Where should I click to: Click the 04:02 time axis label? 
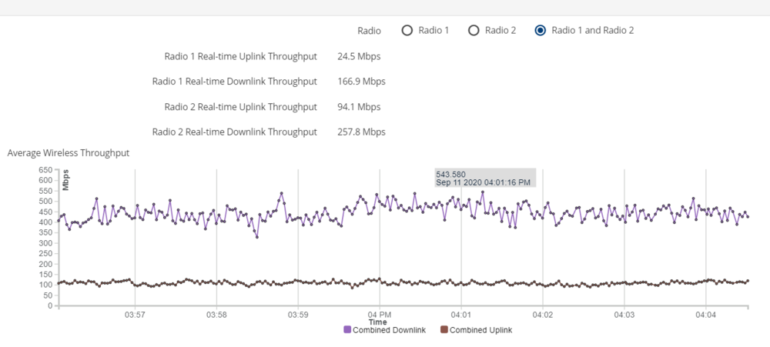(x=543, y=315)
